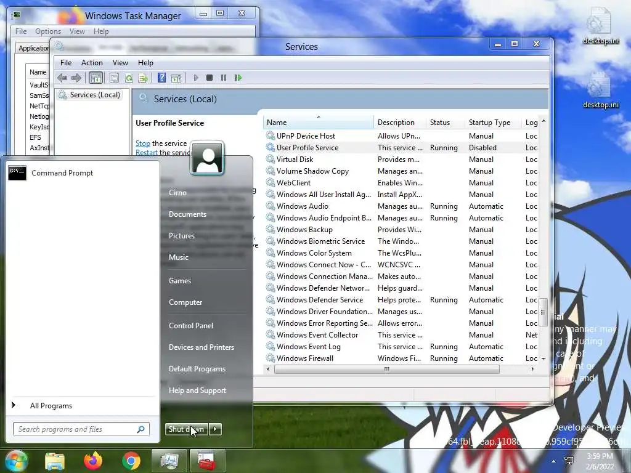631x473 pixels.
Task: Open Cirno user folder in Start menu
Action: [177, 193]
